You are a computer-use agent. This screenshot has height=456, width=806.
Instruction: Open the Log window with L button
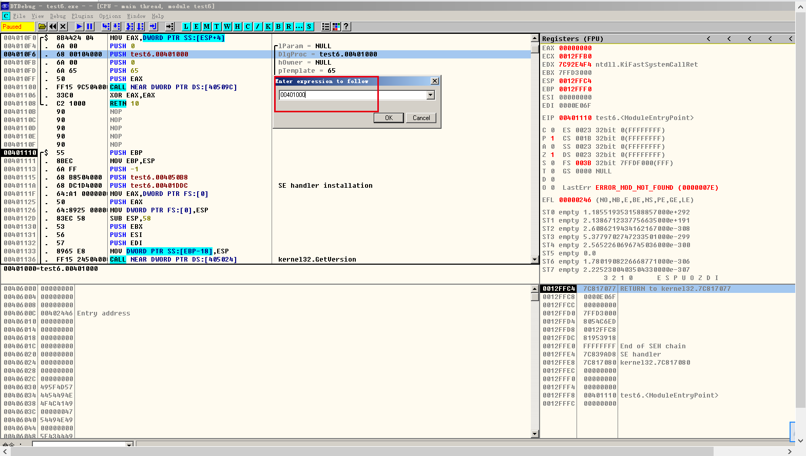coord(186,27)
